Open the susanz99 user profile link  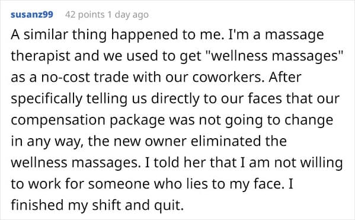(x=32, y=14)
